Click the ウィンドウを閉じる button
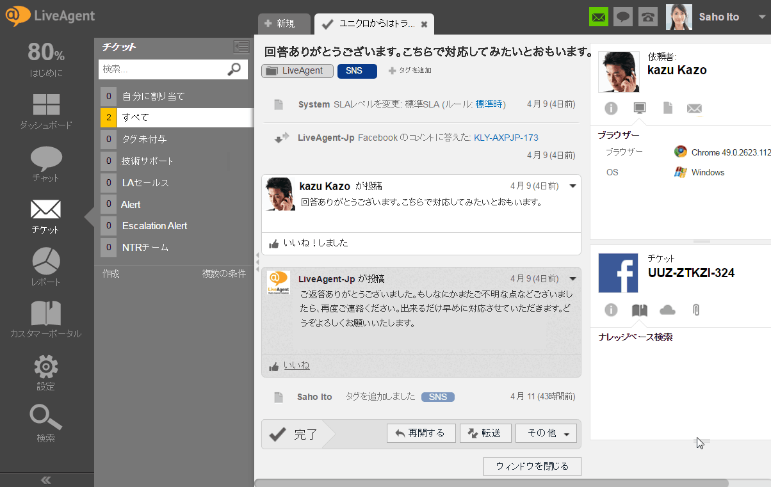Screen dimensions: 771x487 point(532,467)
